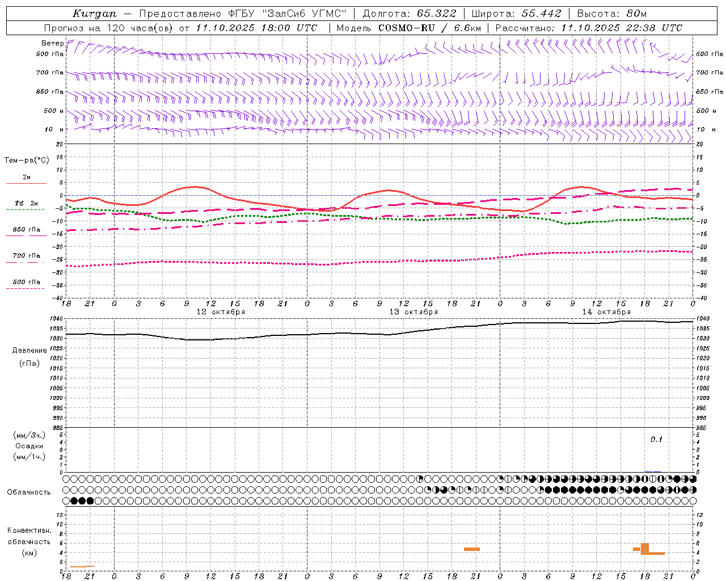
Task: Click the "13 октября" date label
Action: (413, 312)
